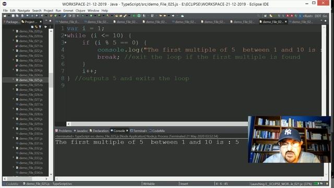Image resolution: width=334 pixels, height=188 pixels.
Task: Switch to the Rust perspective
Action: (307, 16)
